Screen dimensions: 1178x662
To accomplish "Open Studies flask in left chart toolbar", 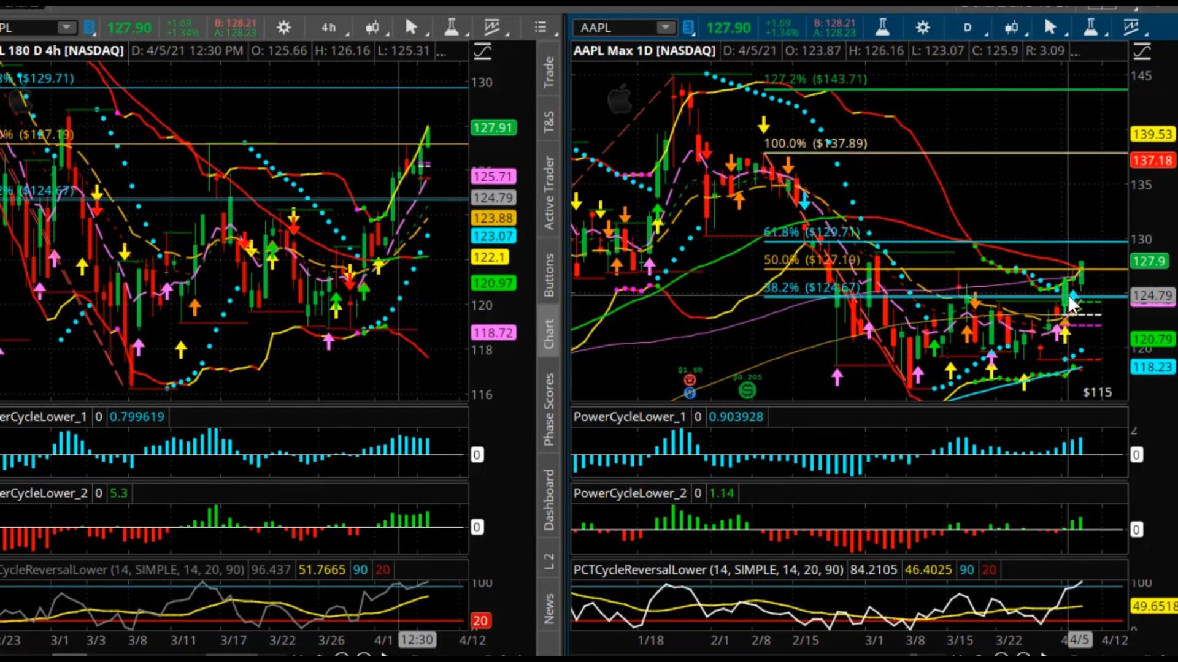I will [452, 28].
